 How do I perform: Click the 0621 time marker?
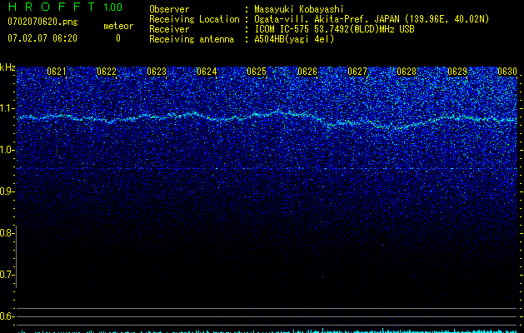pos(57,72)
